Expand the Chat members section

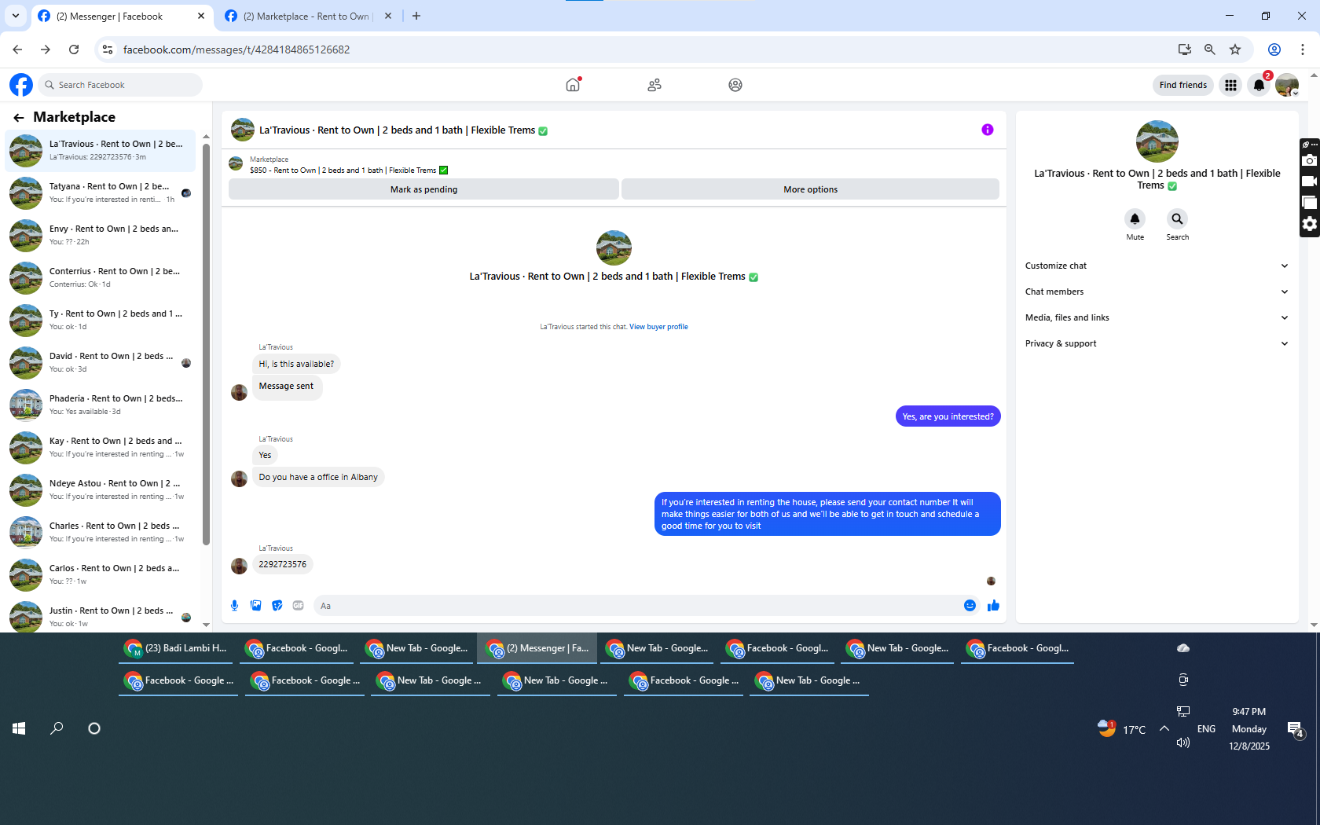[1157, 291]
